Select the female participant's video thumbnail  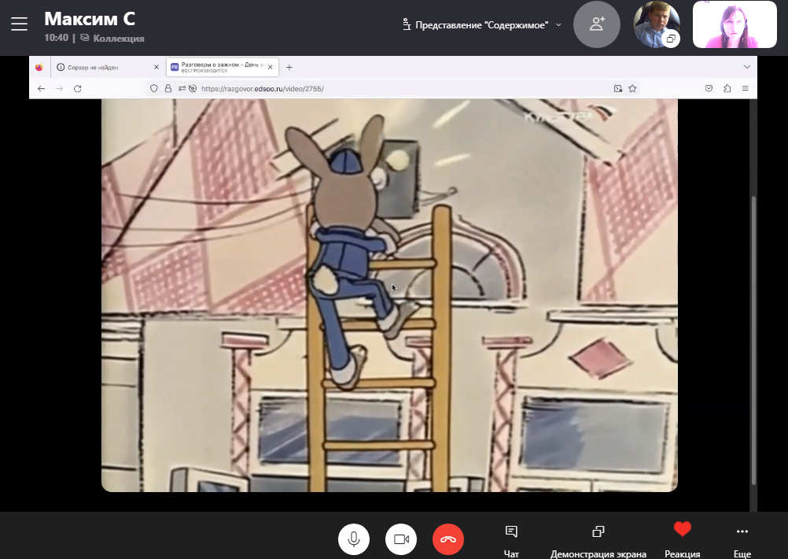coord(735,24)
